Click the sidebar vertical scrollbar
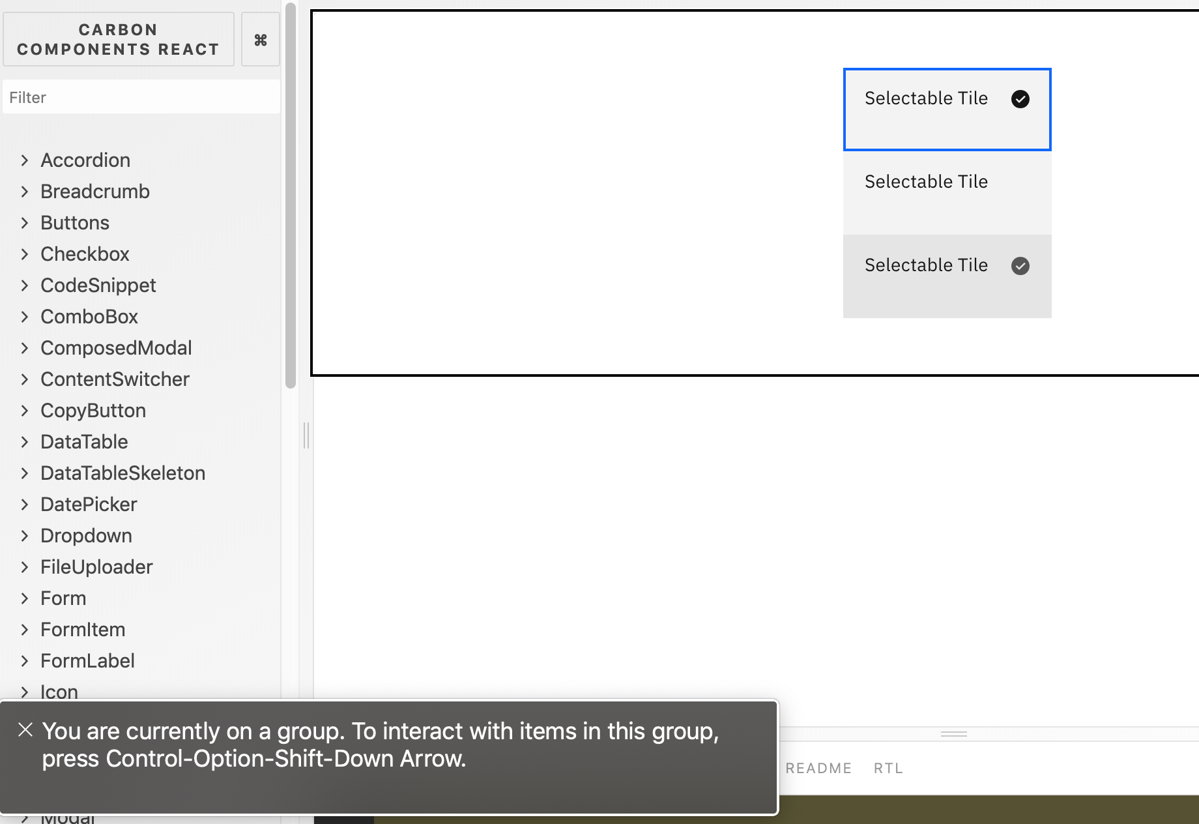 (291, 196)
